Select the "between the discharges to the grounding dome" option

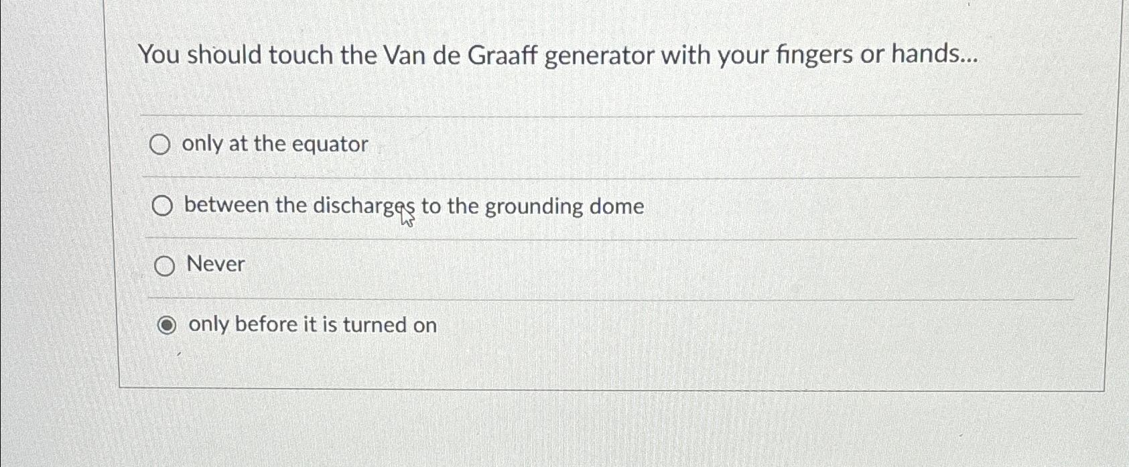(x=162, y=206)
